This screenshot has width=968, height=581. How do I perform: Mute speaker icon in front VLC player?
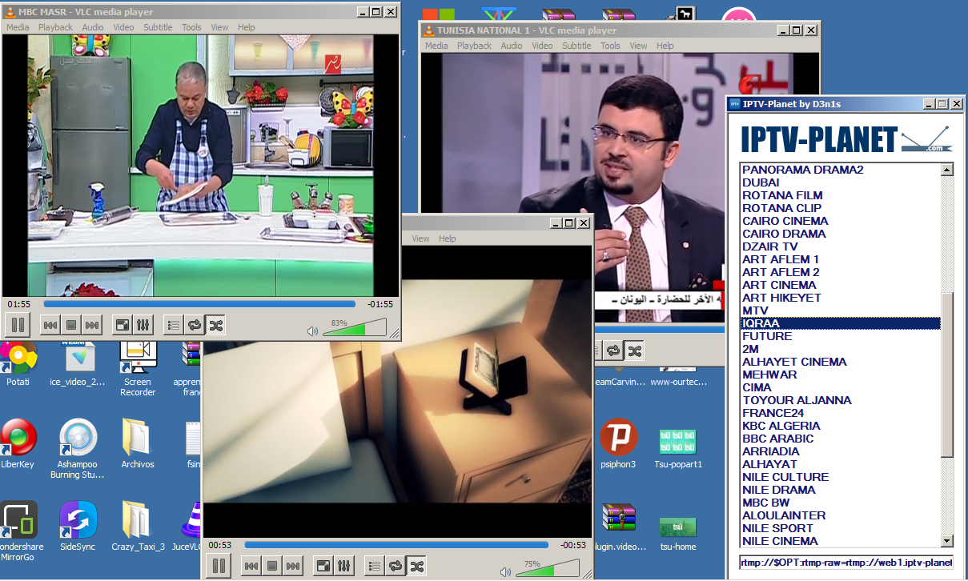[x=505, y=571]
